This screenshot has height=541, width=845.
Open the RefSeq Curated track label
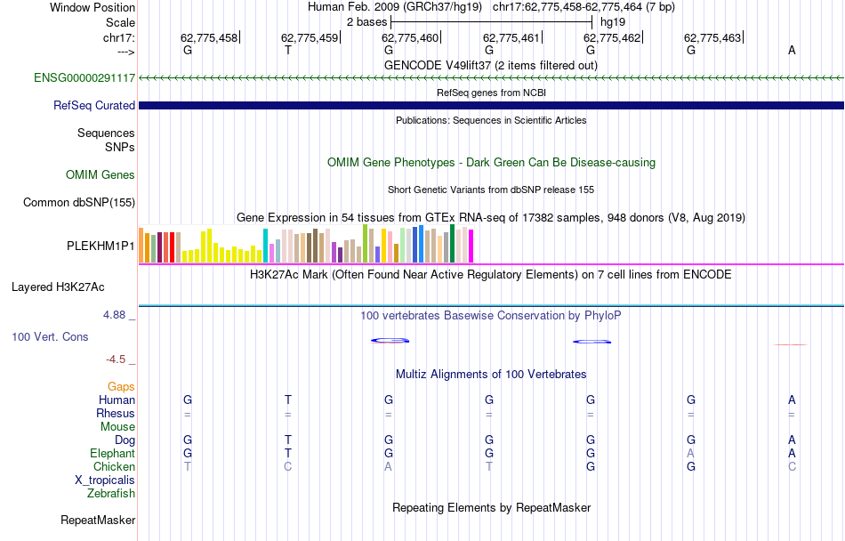click(94, 106)
